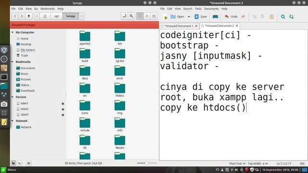Switch to Unsaved Document 1 tab
308x173 pixels.
(x=179, y=26)
